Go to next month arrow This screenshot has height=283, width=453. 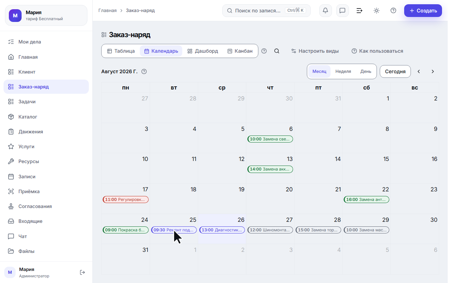click(x=432, y=71)
